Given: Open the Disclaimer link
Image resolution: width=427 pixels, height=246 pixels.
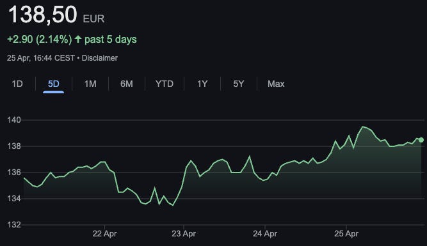Looking at the screenshot, I should [100, 58].
